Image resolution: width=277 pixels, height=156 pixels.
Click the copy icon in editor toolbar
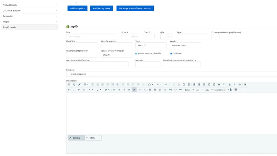pyautogui.click(x=179, y=85)
